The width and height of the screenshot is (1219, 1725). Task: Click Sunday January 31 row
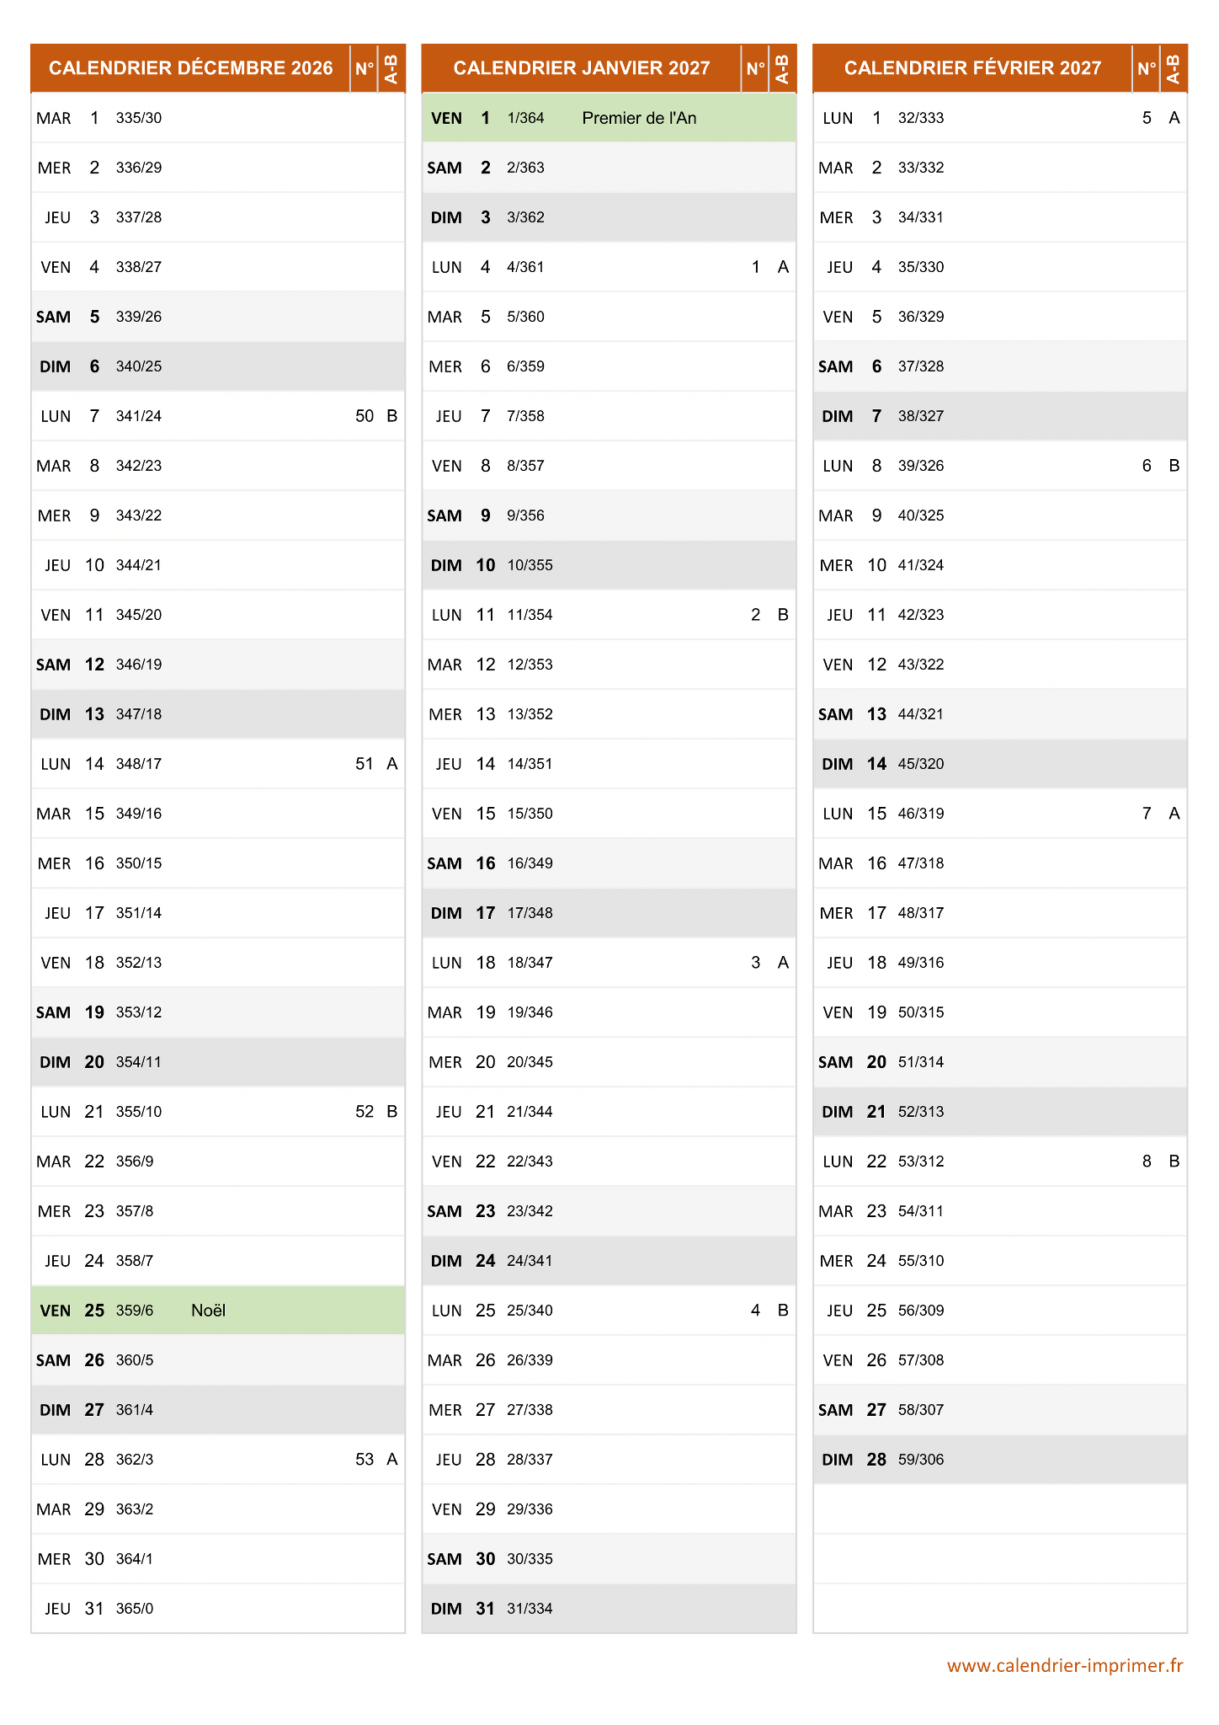[609, 1609]
